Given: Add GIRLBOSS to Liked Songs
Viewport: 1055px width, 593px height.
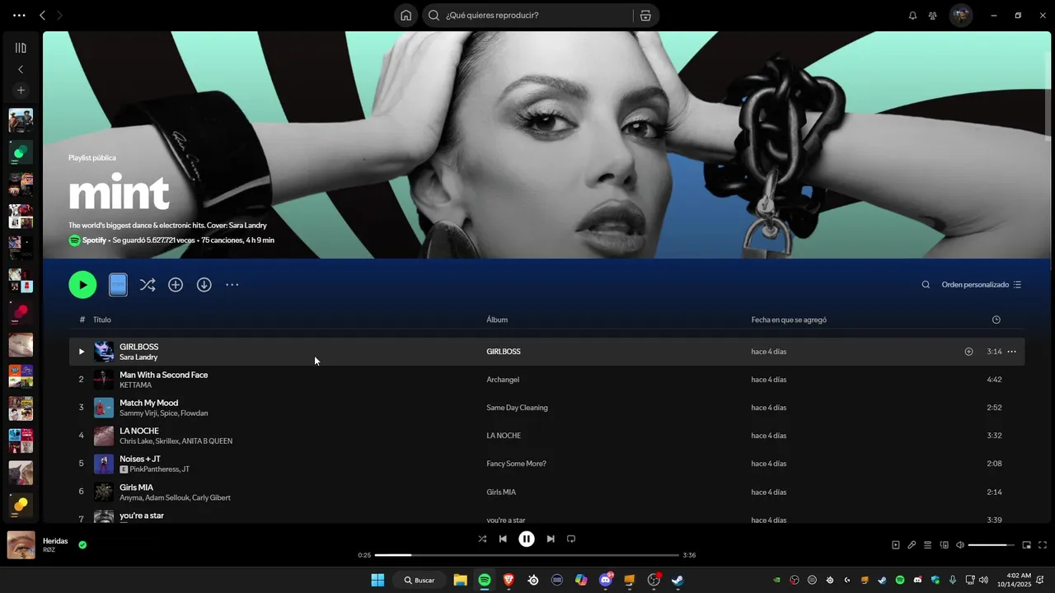Looking at the screenshot, I should point(968,352).
